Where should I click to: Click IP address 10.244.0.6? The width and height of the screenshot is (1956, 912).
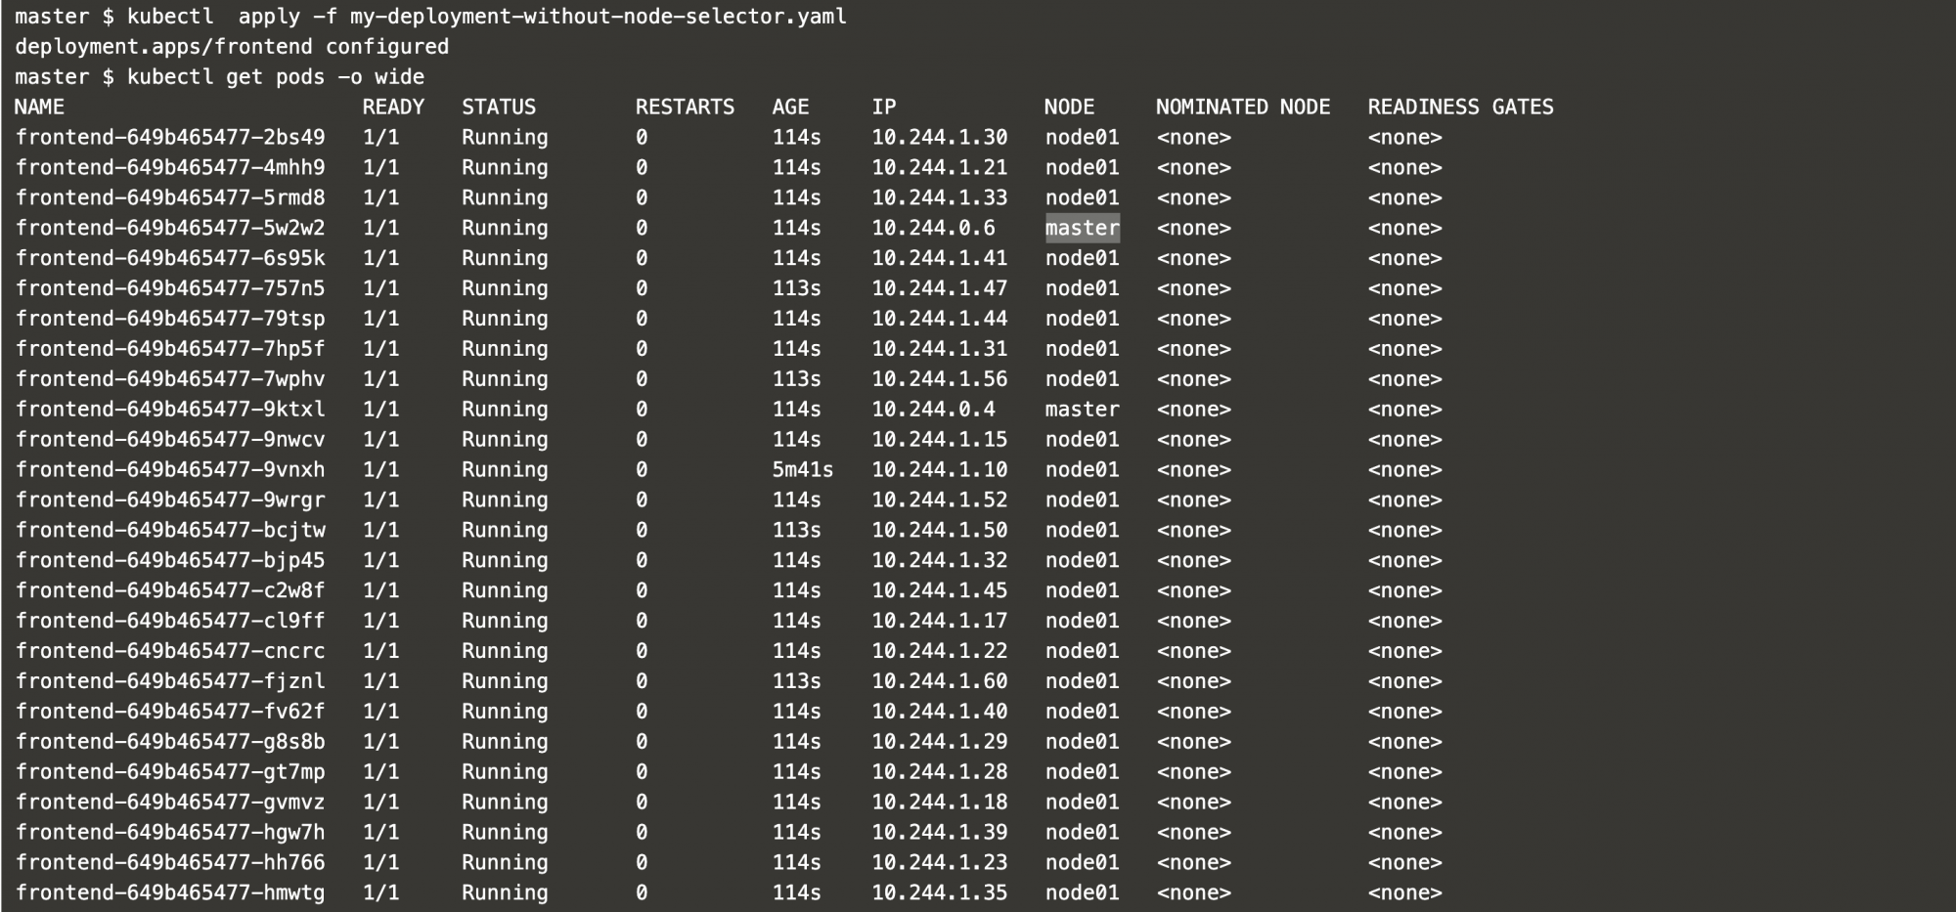coord(933,229)
